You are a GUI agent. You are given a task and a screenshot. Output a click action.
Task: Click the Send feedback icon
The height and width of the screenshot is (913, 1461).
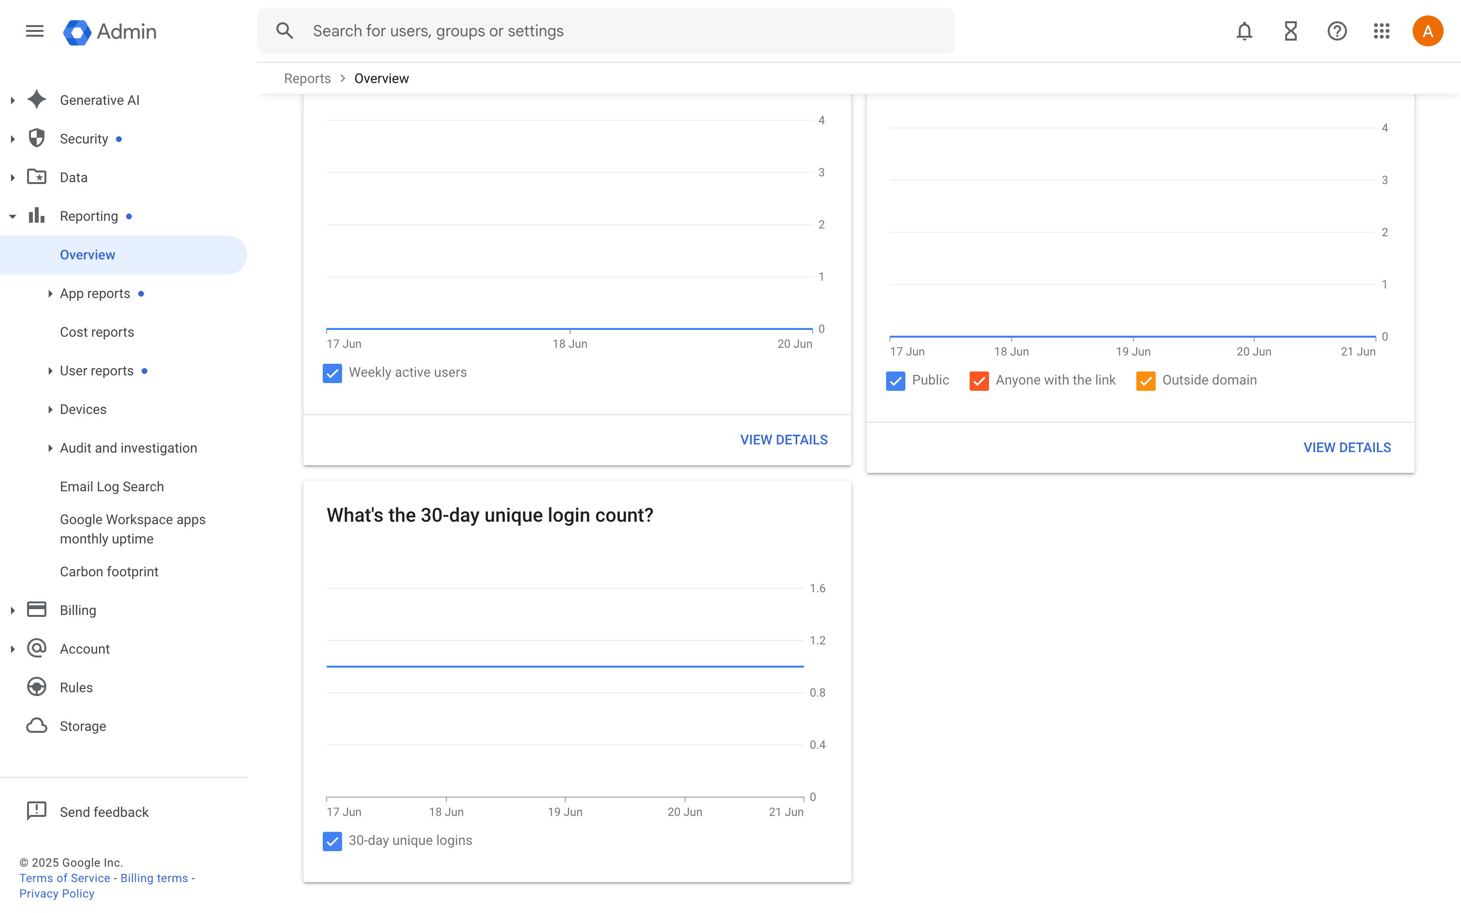(37, 811)
